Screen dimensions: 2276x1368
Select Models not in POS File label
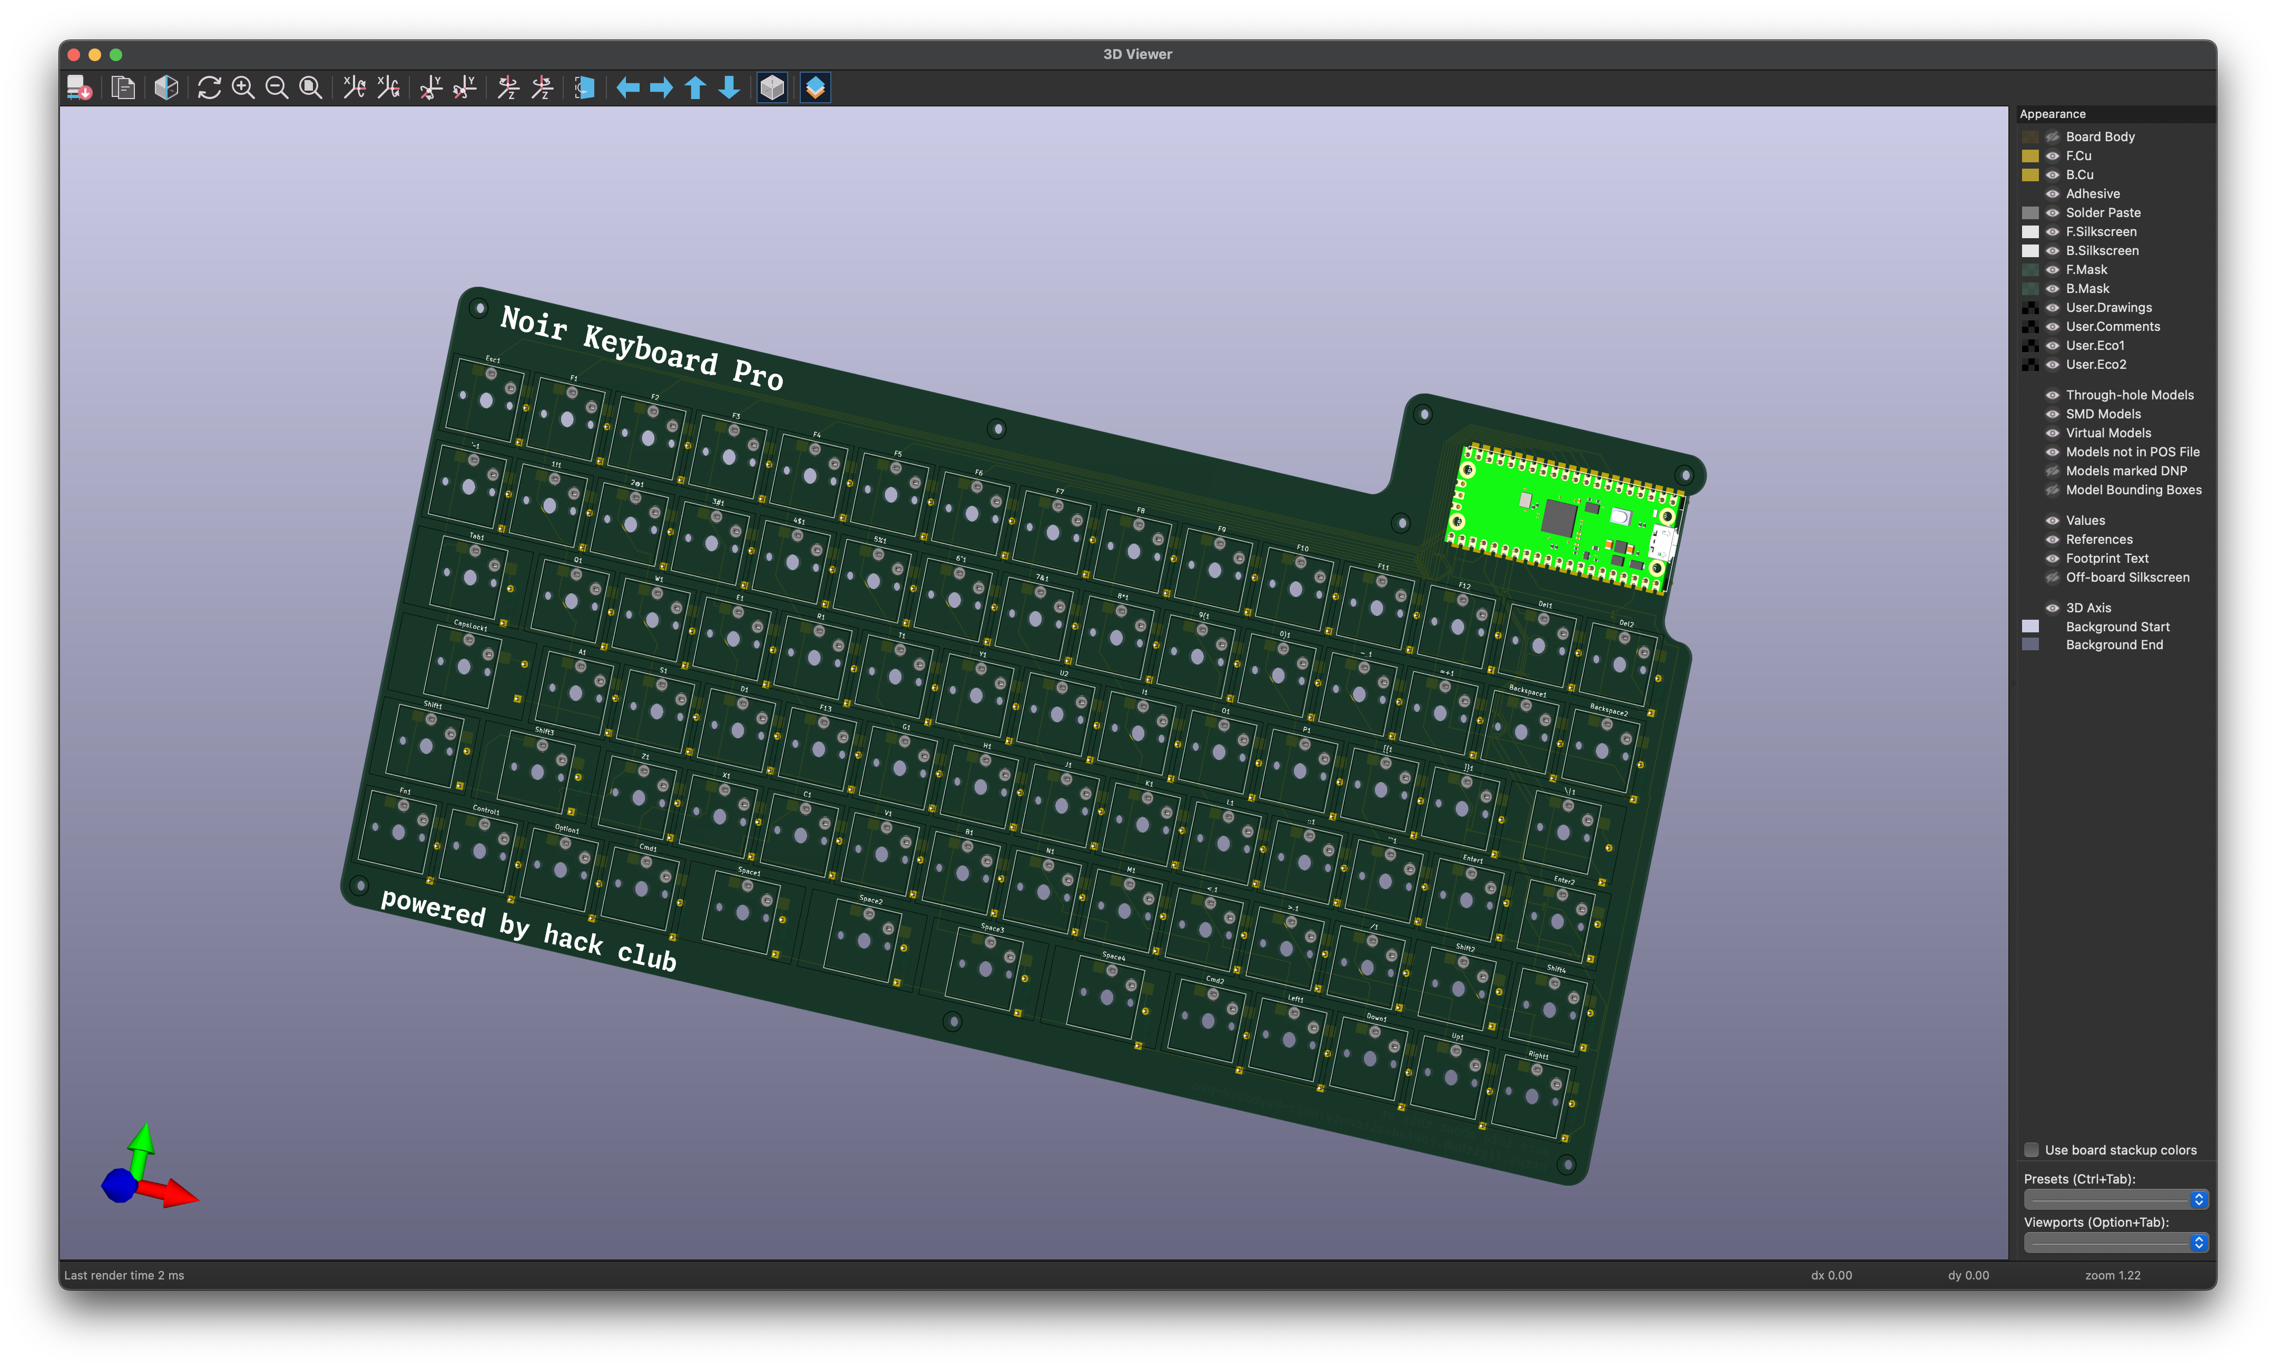(x=2132, y=452)
